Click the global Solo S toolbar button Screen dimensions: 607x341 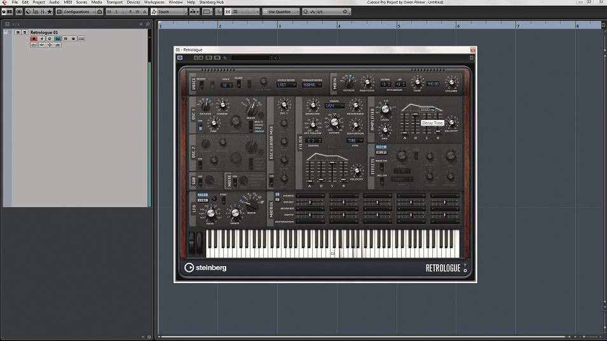(x=116, y=11)
